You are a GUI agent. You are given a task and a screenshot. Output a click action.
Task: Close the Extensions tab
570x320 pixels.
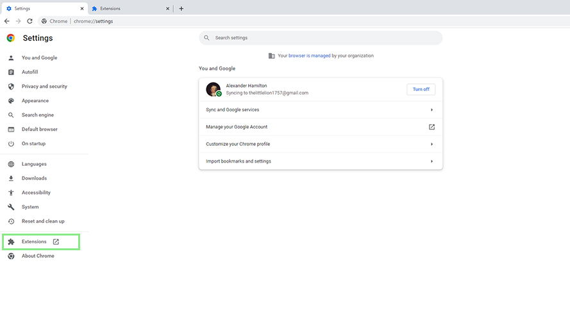(167, 8)
